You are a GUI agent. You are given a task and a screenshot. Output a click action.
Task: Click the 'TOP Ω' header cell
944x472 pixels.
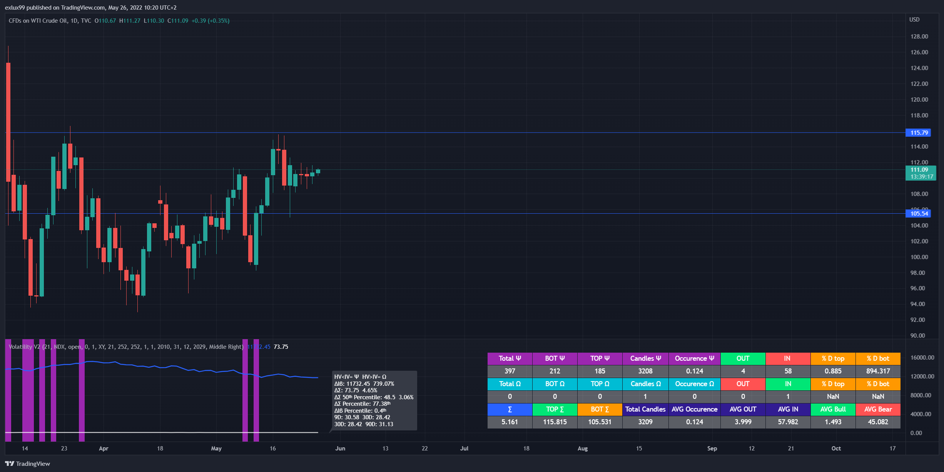pos(600,384)
